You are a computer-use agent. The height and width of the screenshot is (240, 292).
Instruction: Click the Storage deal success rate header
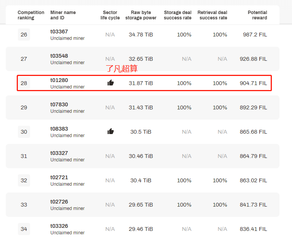click(x=178, y=15)
